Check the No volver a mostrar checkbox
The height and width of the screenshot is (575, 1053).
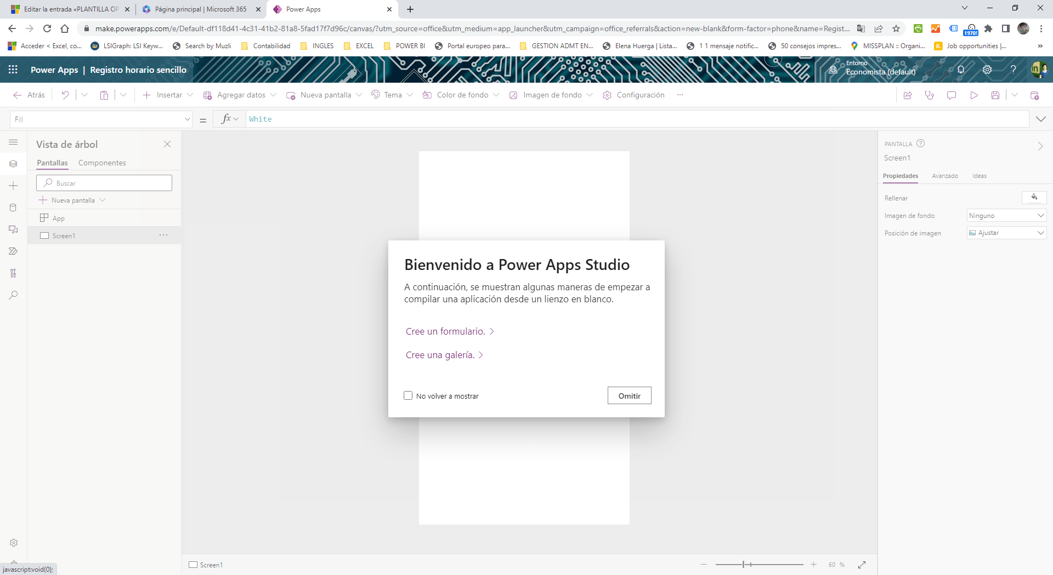pyautogui.click(x=408, y=395)
